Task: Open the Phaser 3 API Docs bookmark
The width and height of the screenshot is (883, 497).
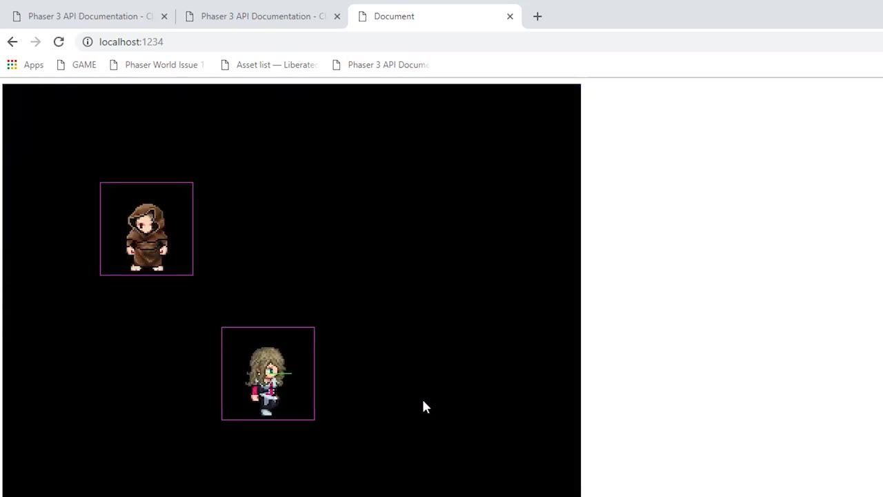Action: (x=380, y=65)
